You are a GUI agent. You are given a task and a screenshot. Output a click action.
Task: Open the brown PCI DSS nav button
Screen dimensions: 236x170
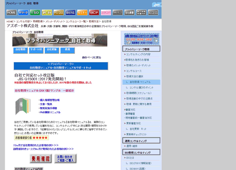[59, 13]
